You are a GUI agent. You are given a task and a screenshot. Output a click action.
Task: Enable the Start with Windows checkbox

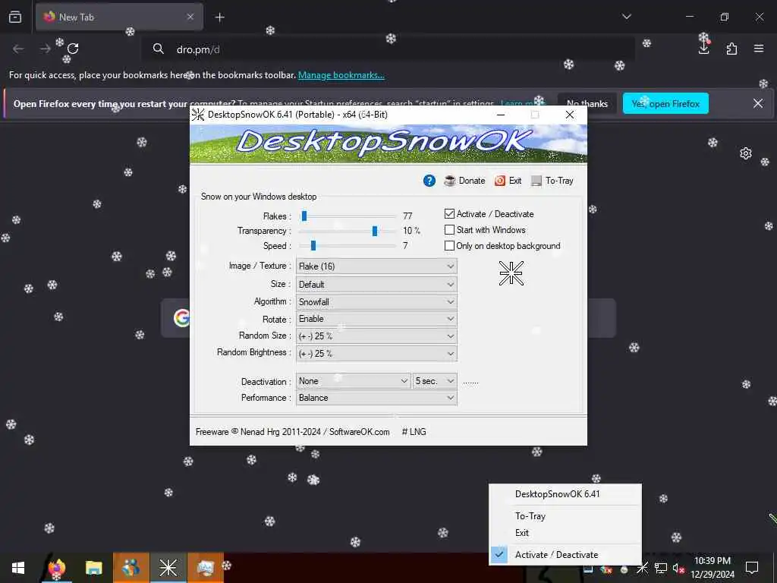coord(449,229)
